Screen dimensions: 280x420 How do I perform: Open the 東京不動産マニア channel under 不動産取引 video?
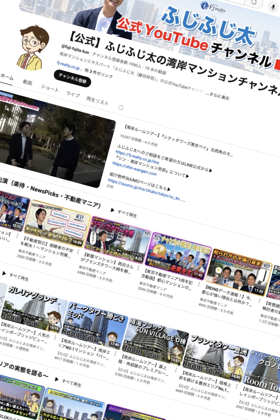(32, 254)
